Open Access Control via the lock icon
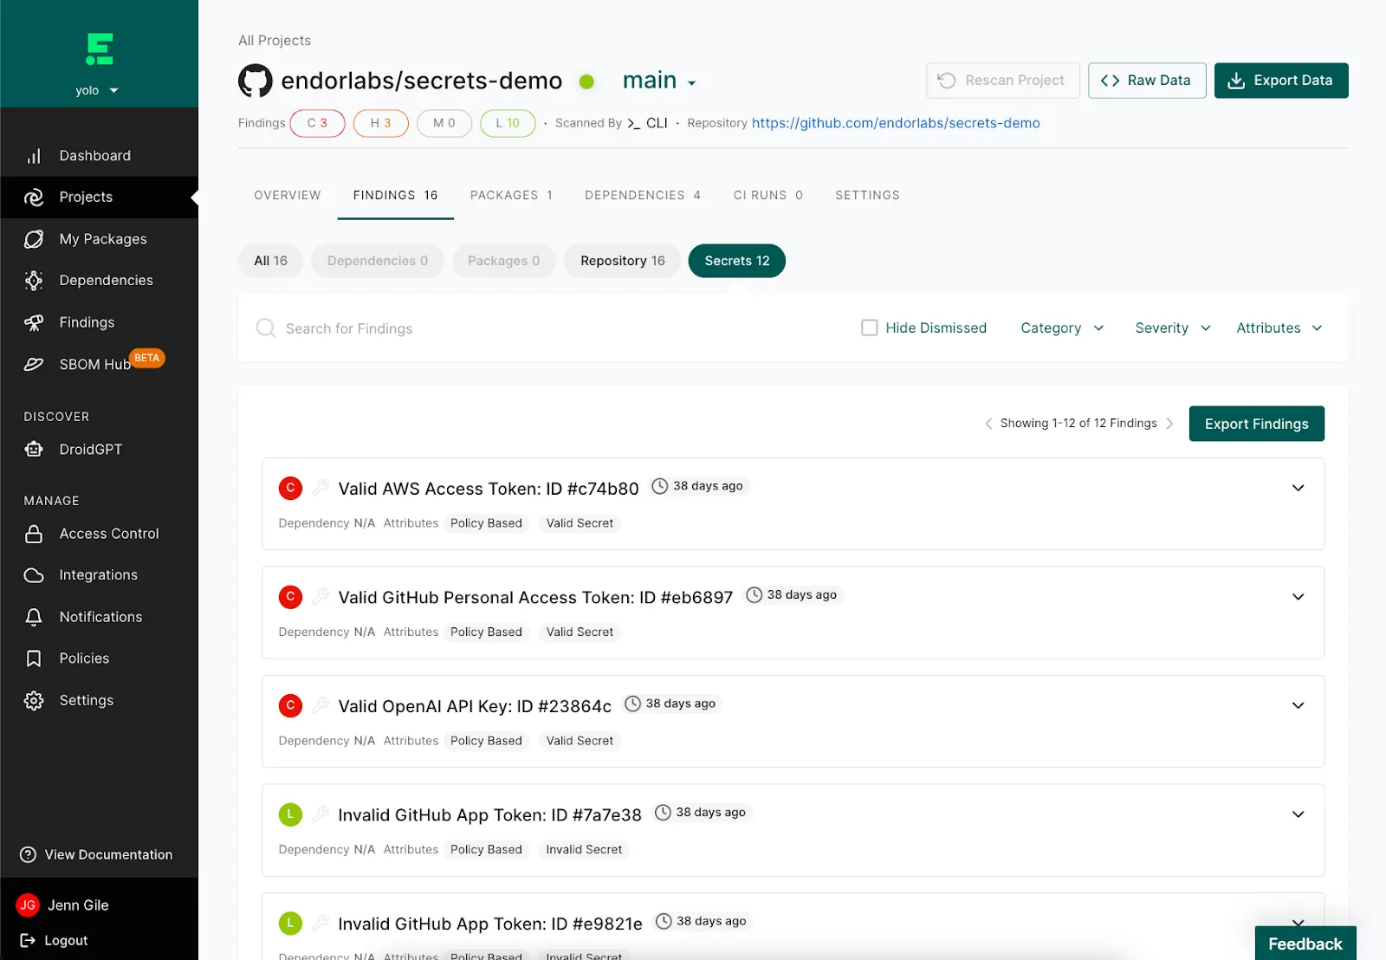 34,534
